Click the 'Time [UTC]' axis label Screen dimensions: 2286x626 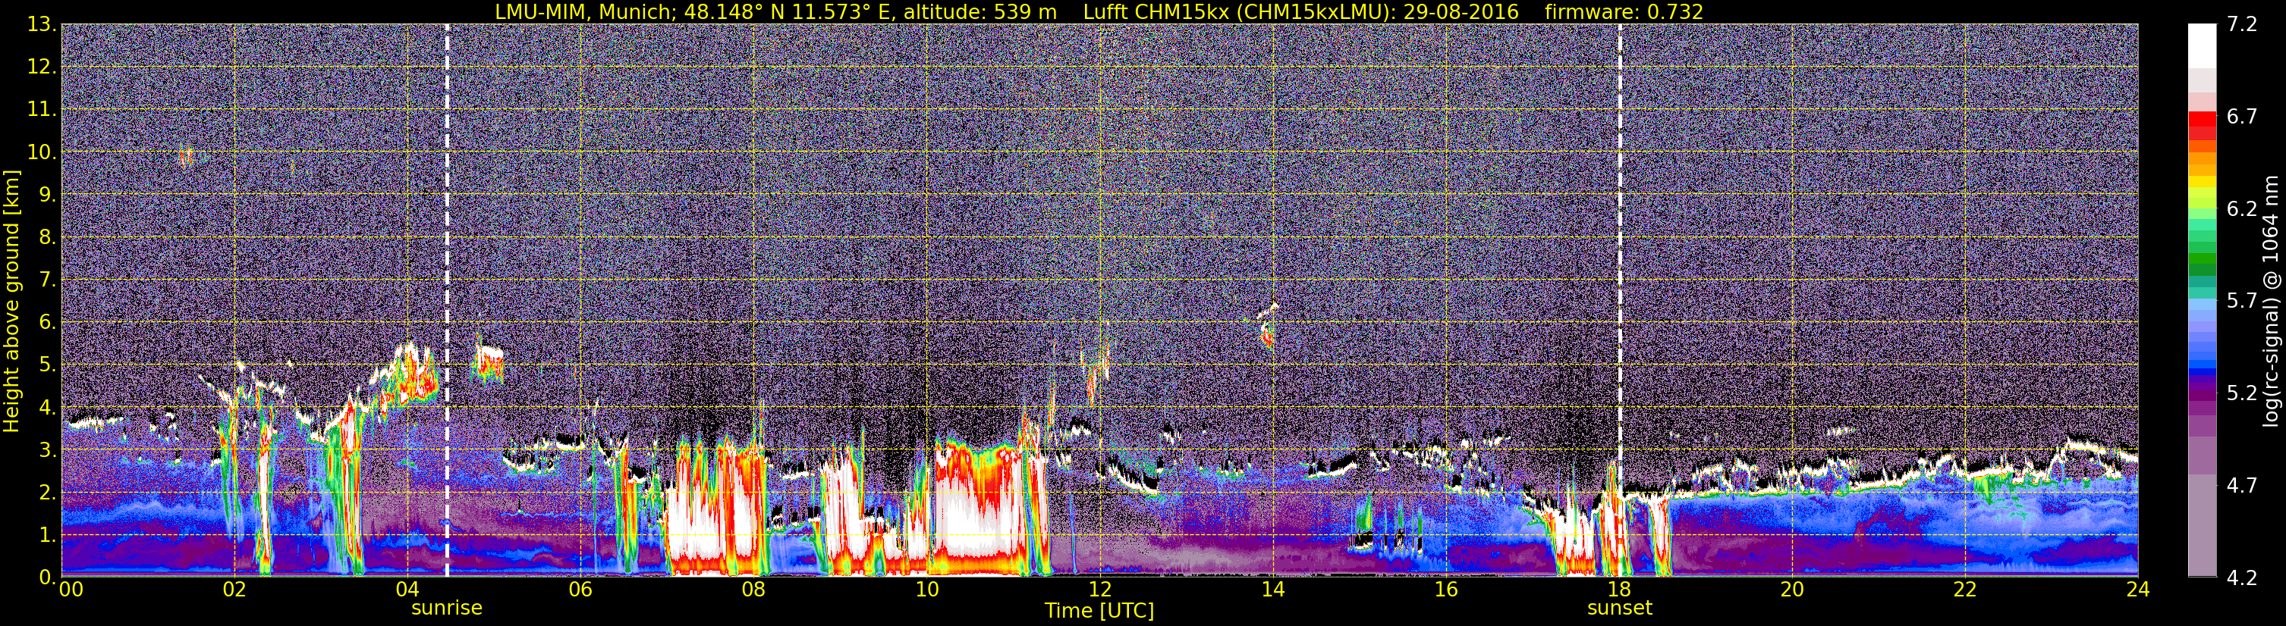pyautogui.click(x=1099, y=611)
